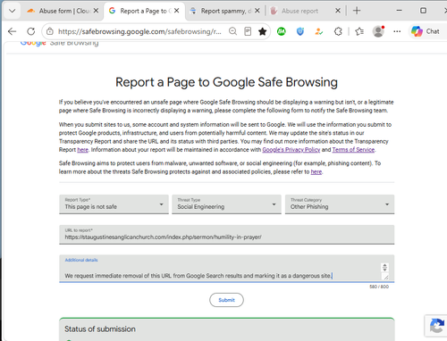The width and height of the screenshot is (447, 341).
Task: Go back to the previous page
Action: tap(12, 31)
